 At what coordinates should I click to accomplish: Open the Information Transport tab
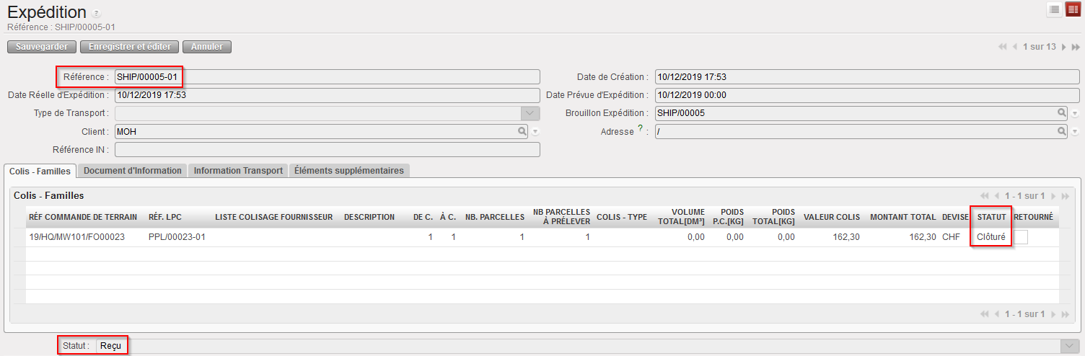pos(238,171)
